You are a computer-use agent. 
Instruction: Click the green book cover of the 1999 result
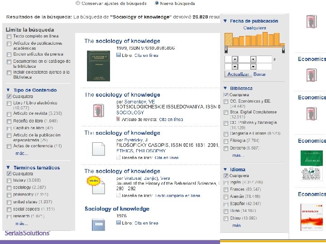pyautogui.click(x=98, y=66)
